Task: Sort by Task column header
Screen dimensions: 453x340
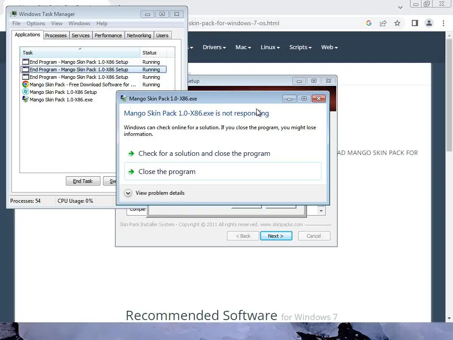Action: [80, 52]
